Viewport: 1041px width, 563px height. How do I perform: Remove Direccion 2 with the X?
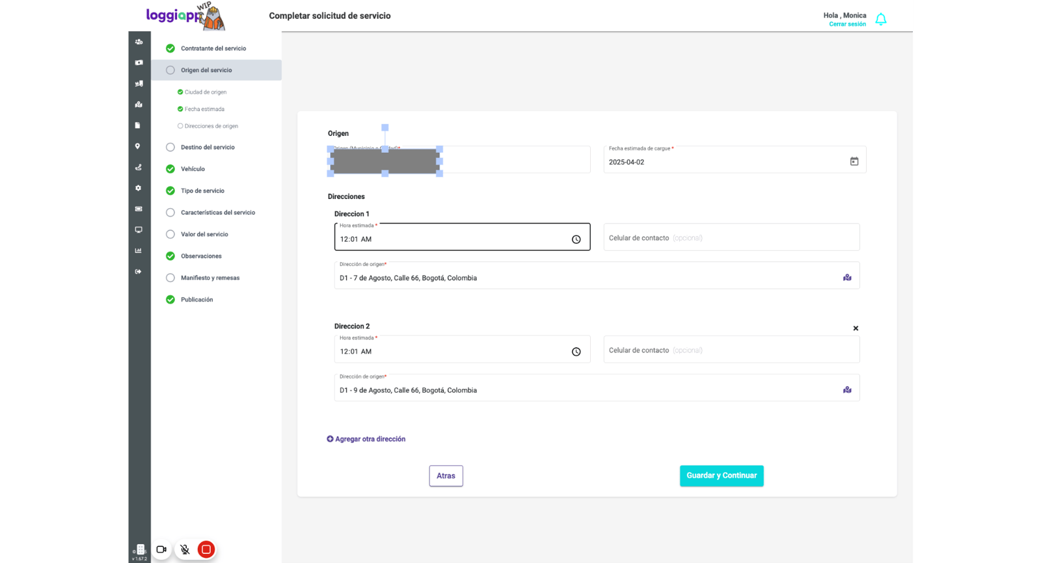click(856, 328)
